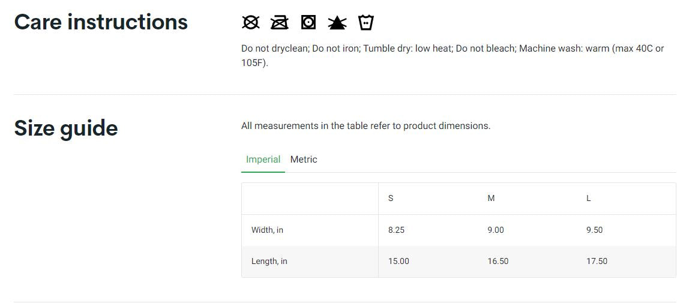The width and height of the screenshot is (689, 303).
Task: Click the M size column header
Action: coord(491,199)
